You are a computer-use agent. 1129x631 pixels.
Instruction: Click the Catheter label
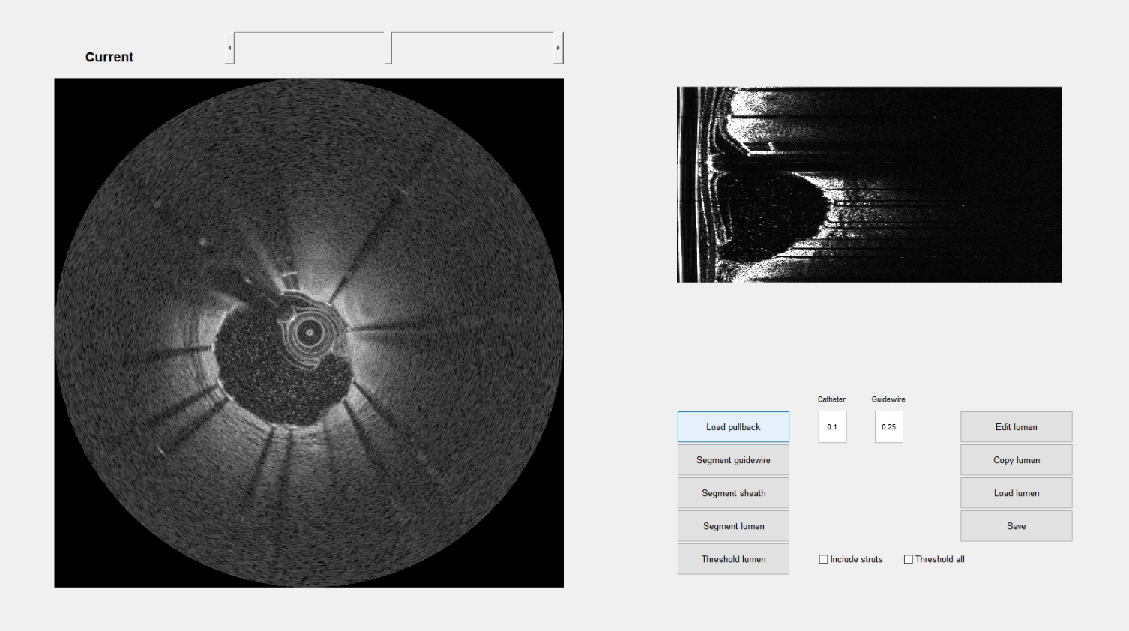[x=831, y=399]
